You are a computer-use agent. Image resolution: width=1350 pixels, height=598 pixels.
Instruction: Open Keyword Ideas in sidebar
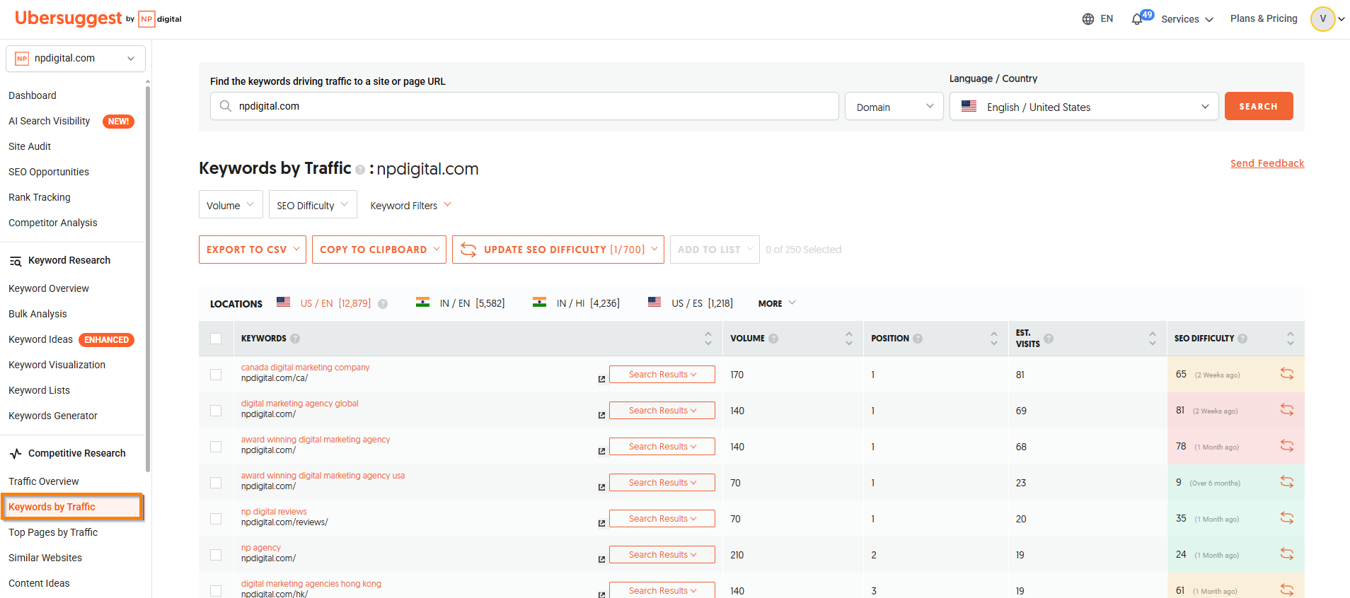click(40, 339)
